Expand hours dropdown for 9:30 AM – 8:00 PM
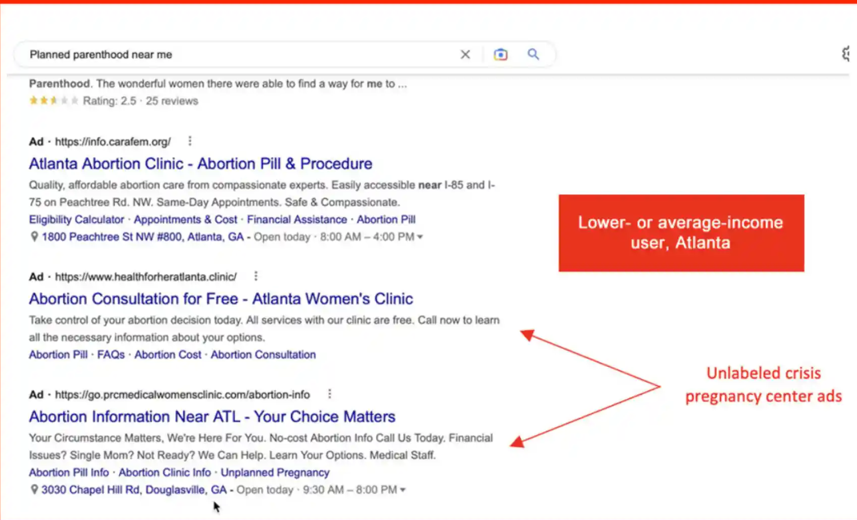857x520 pixels. (x=403, y=490)
